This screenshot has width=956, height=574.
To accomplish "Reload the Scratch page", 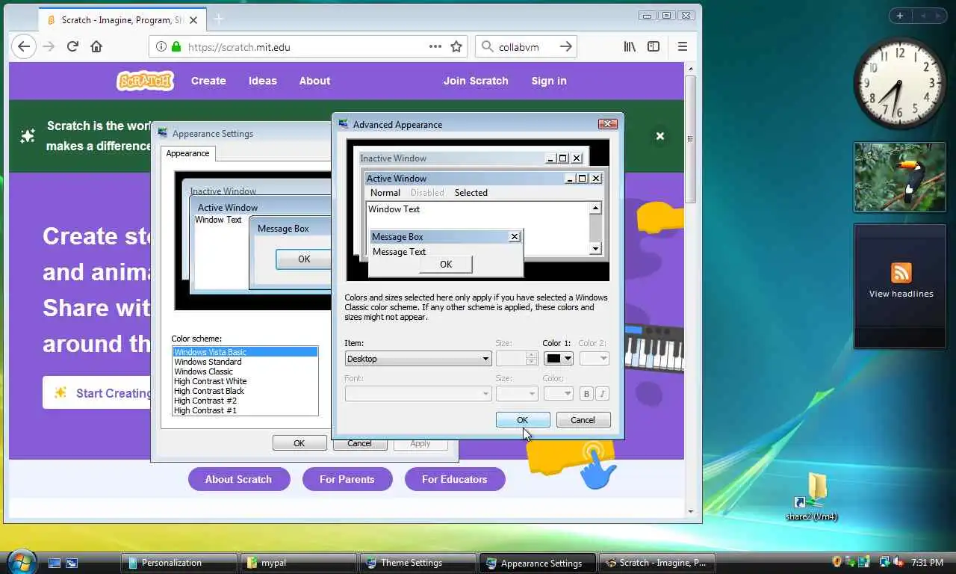I will click(x=72, y=46).
